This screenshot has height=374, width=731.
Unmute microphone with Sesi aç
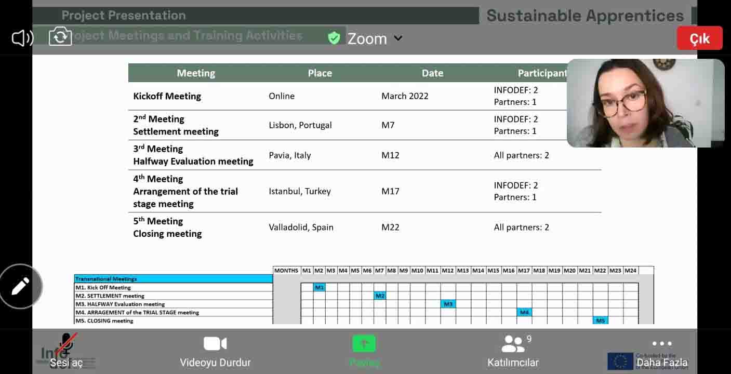66,351
